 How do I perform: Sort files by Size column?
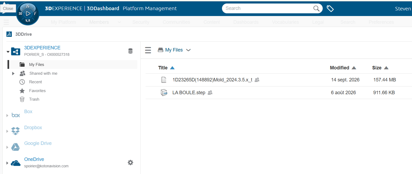380,68
